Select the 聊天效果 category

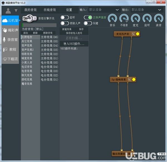pos(30,75)
